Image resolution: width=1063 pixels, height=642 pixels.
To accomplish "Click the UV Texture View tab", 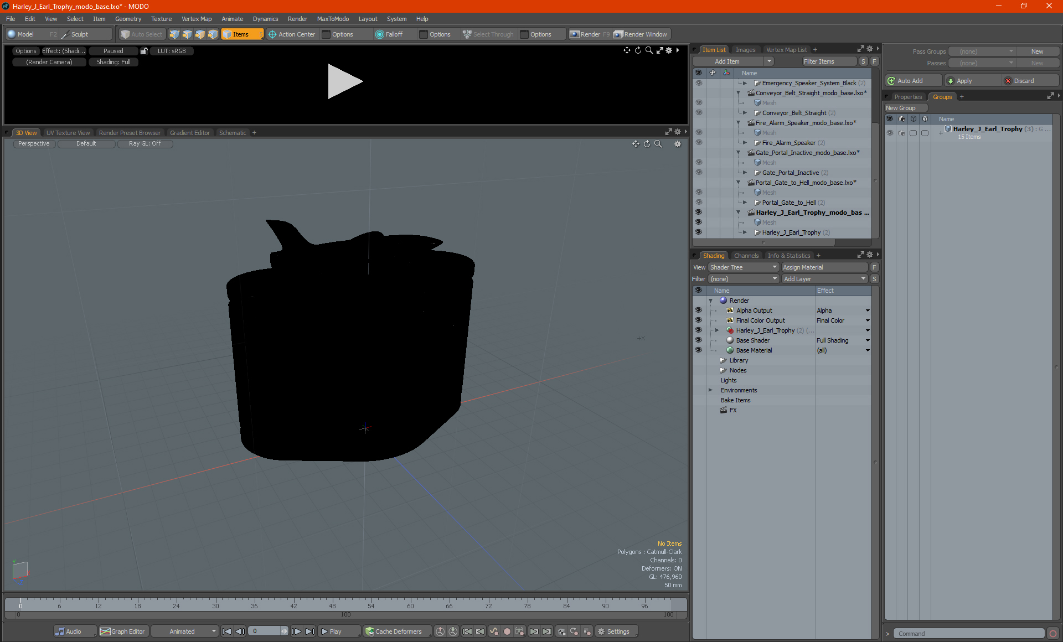I will (x=68, y=133).
